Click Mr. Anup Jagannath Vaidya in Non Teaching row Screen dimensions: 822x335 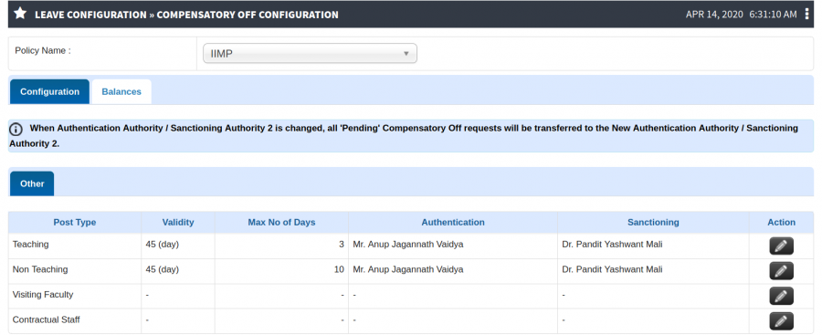[408, 269]
